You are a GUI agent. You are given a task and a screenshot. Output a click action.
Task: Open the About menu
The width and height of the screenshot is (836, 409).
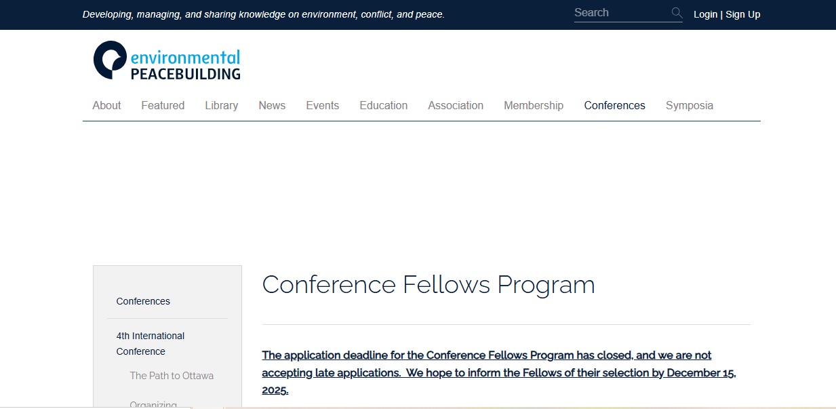(x=106, y=105)
